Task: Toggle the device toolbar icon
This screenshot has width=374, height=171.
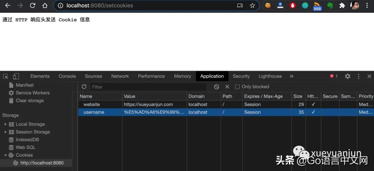Action: 16,76
